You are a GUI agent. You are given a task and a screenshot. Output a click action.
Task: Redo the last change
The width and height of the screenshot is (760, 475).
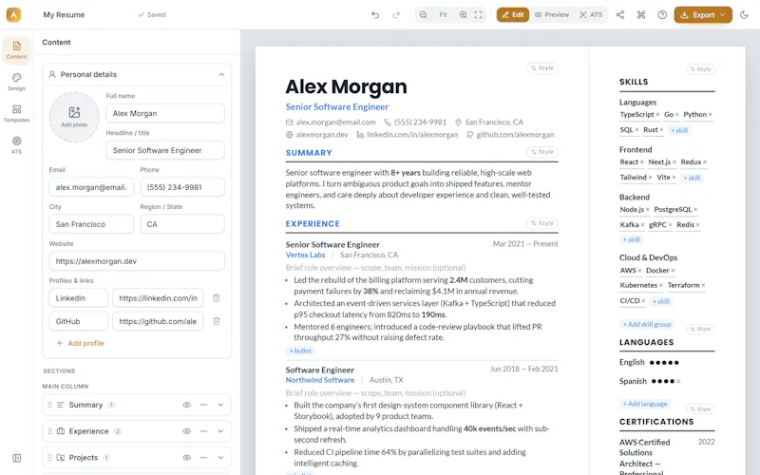coord(396,15)
